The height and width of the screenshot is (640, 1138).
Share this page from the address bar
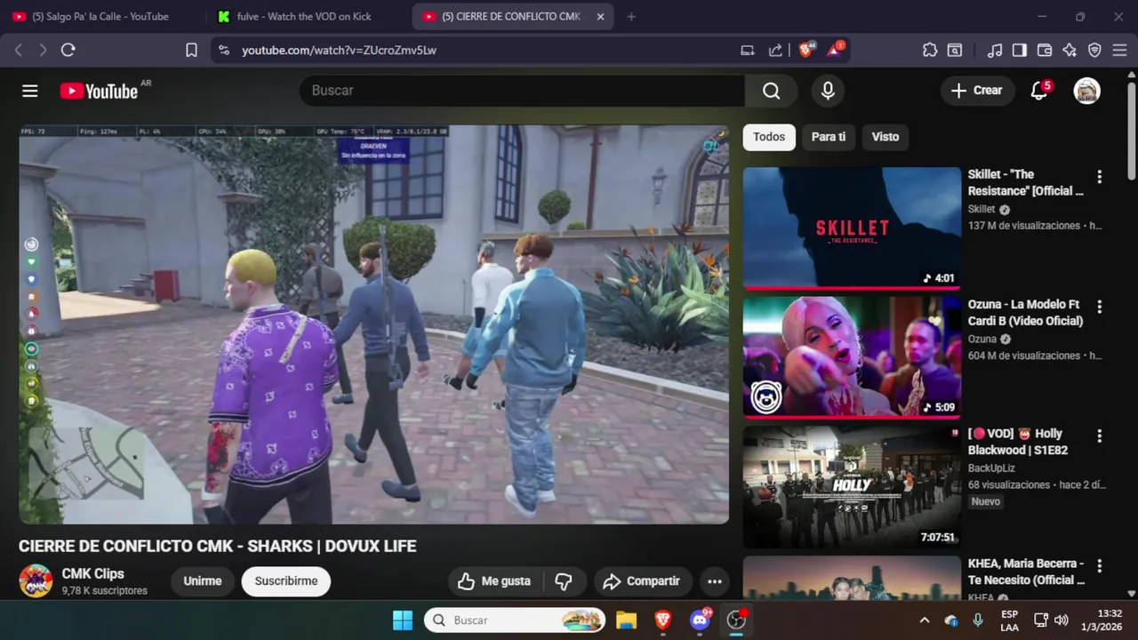(775, 51)
